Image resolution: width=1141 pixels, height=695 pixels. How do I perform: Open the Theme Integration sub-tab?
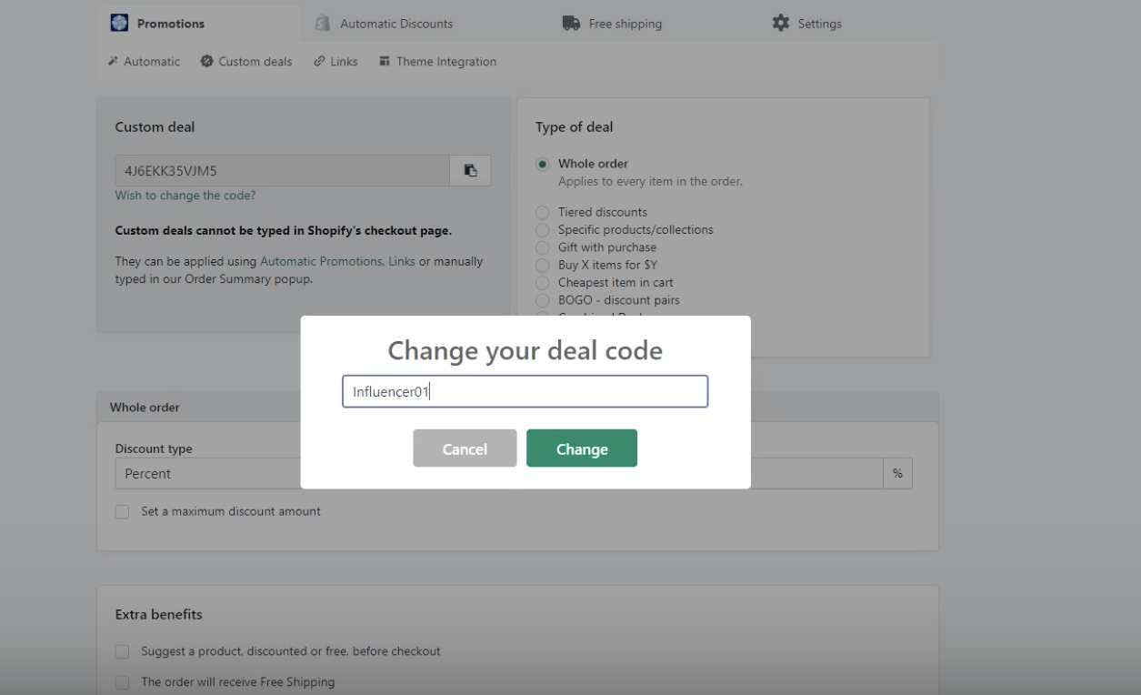click(x=437, y=61)
